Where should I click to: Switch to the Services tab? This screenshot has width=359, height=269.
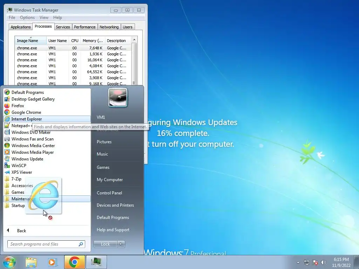point(63,27)
